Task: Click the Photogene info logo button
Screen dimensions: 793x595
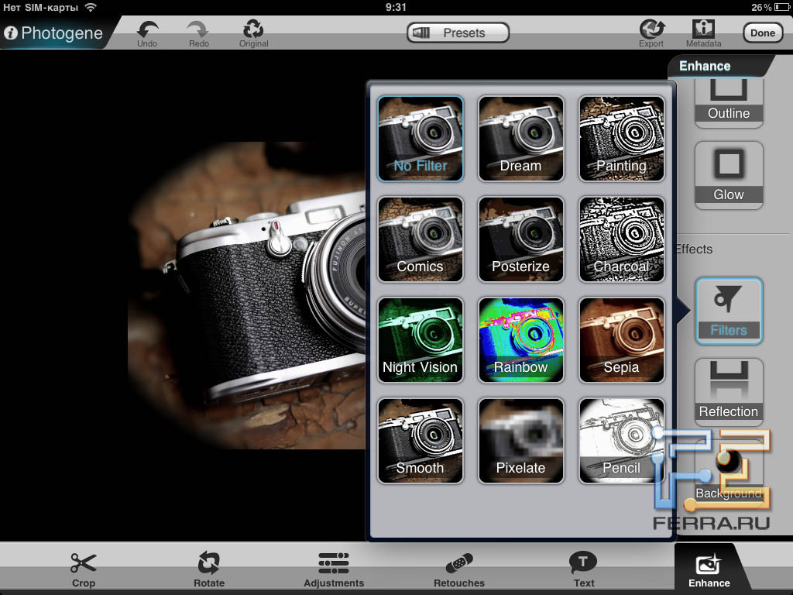Action: click(53, 33)
